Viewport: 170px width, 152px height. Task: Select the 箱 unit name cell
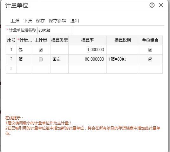click(24, 59)
